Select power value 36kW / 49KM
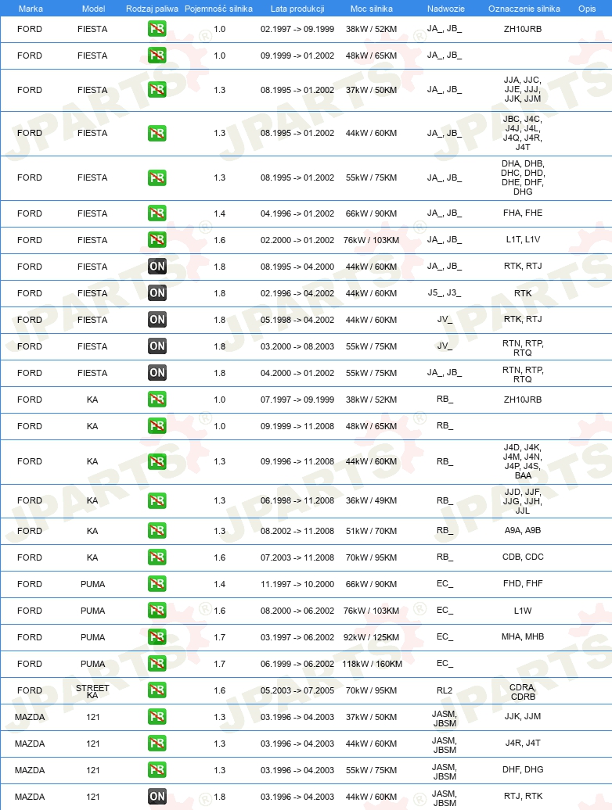 pyautogui.click(x=371, y=500)
